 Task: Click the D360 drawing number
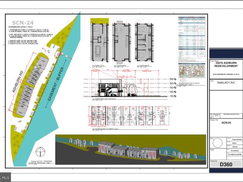click(x=226, y=165)
